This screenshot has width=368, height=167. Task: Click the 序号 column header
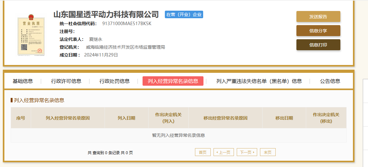(x=21, y=118)
